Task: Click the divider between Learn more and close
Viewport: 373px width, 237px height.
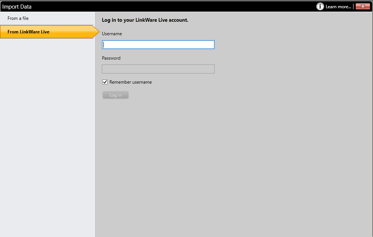Action: pos(353,7)
